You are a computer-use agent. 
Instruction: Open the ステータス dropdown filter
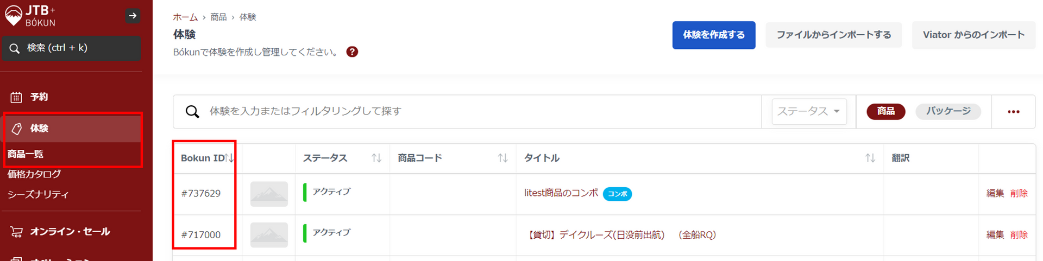(809, 111)
